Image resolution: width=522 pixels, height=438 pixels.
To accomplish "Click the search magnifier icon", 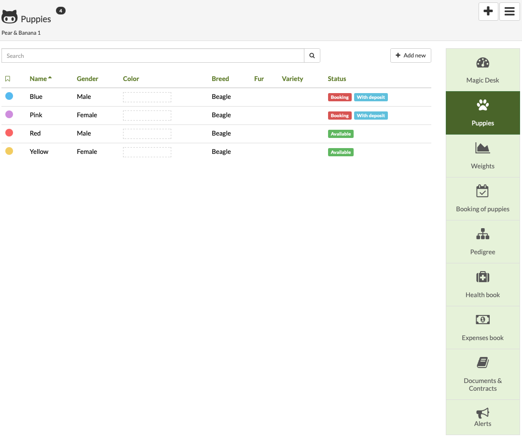I will [312, 56].
